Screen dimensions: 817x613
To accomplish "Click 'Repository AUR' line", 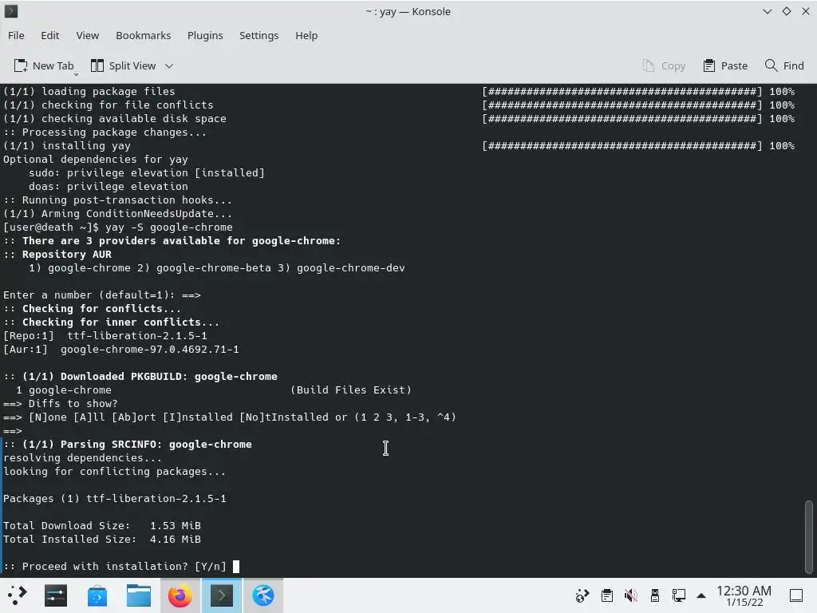I will coord(57,255).
